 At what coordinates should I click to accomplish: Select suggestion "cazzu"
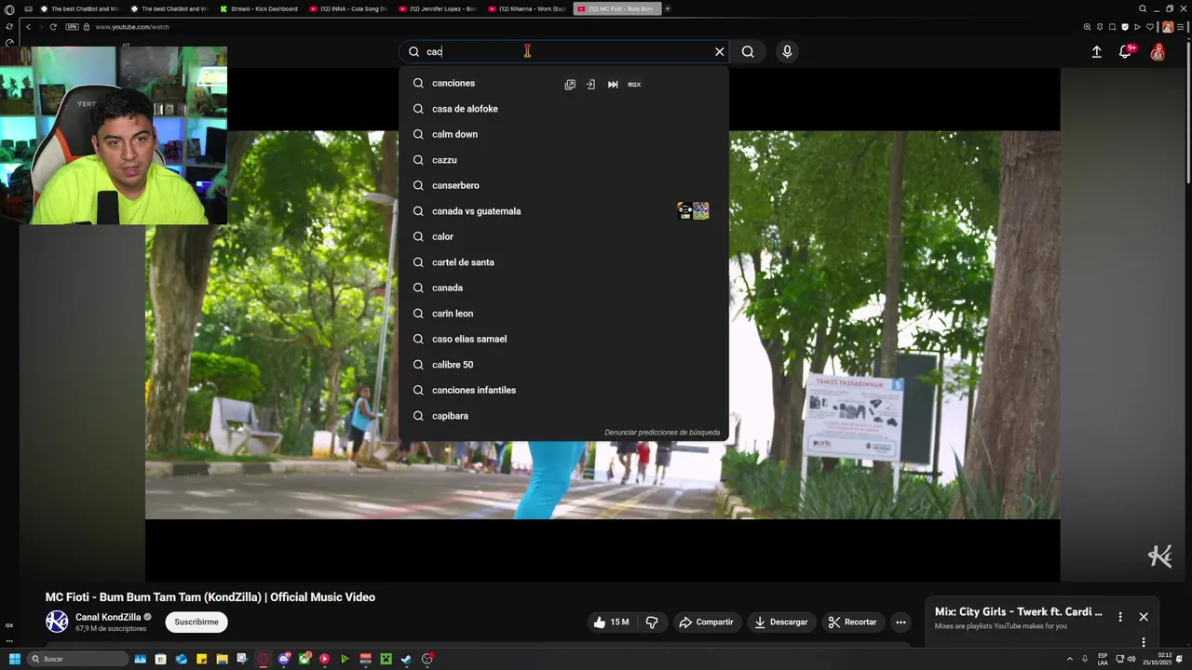click(563, 160)
